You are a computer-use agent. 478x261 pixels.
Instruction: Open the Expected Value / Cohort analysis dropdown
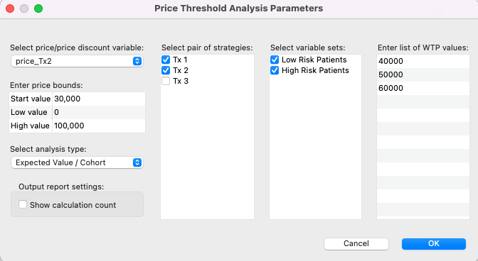tap(77, 162)
